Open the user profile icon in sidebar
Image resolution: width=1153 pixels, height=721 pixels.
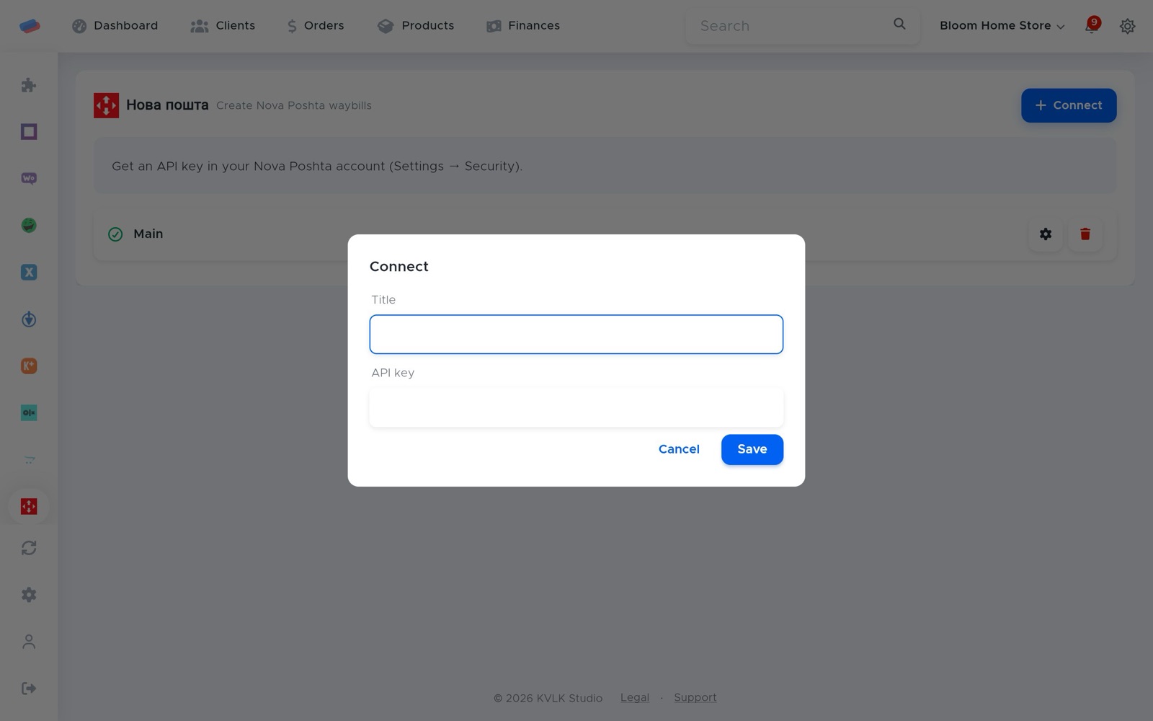(x=29, y=642)
